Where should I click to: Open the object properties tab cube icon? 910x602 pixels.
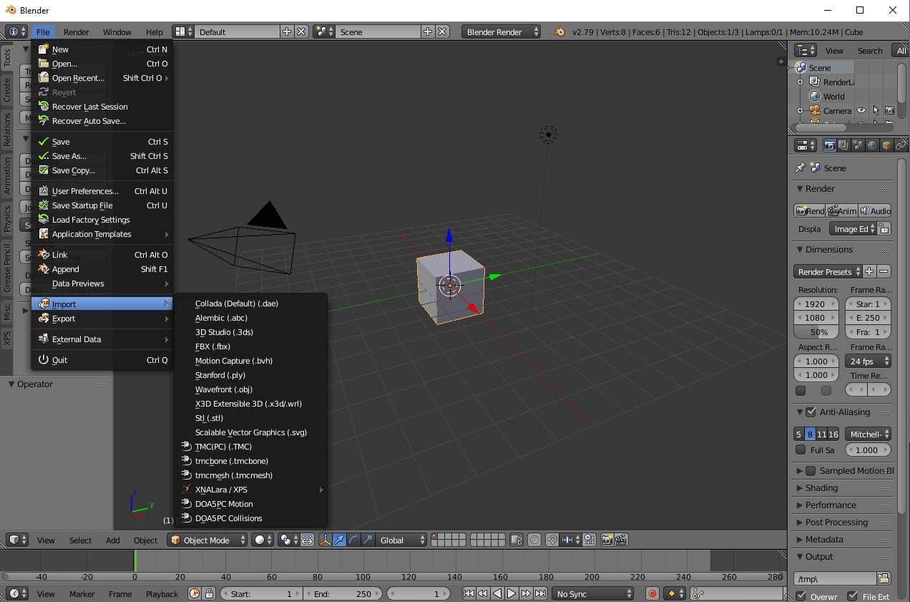[886, 145]
